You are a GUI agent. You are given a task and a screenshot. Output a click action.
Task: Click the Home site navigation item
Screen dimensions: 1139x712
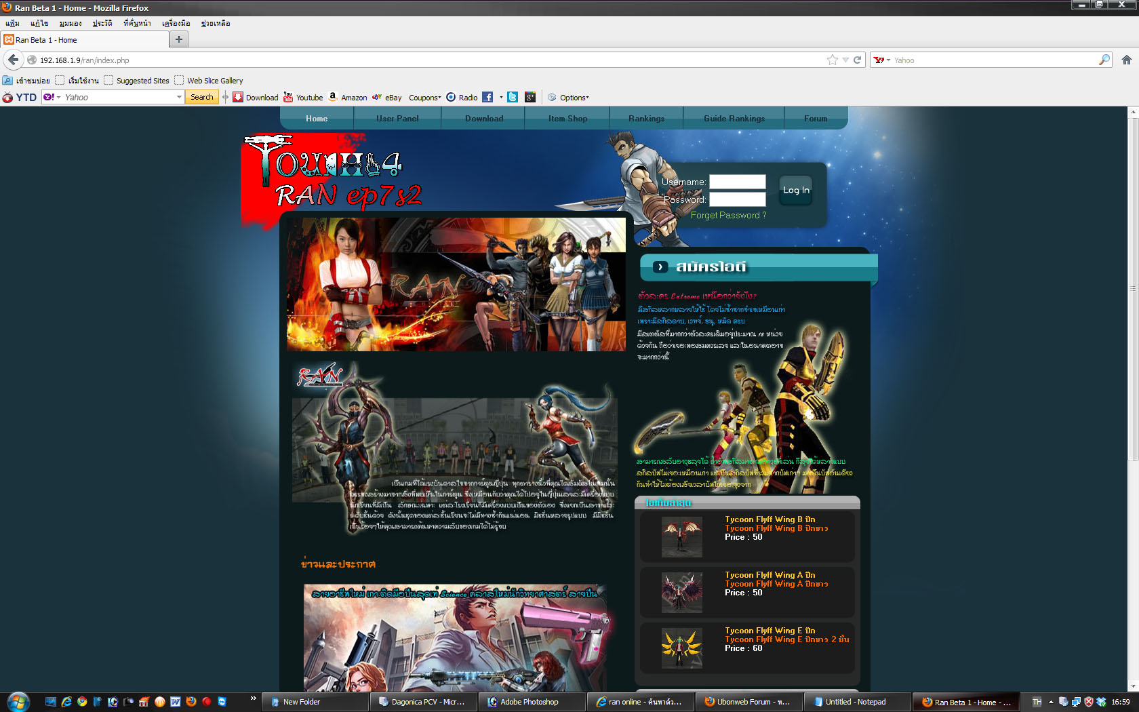tap(317, 118)
